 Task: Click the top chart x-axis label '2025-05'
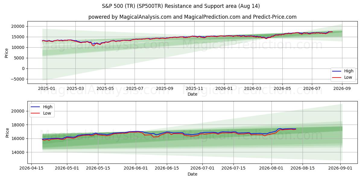105,89
